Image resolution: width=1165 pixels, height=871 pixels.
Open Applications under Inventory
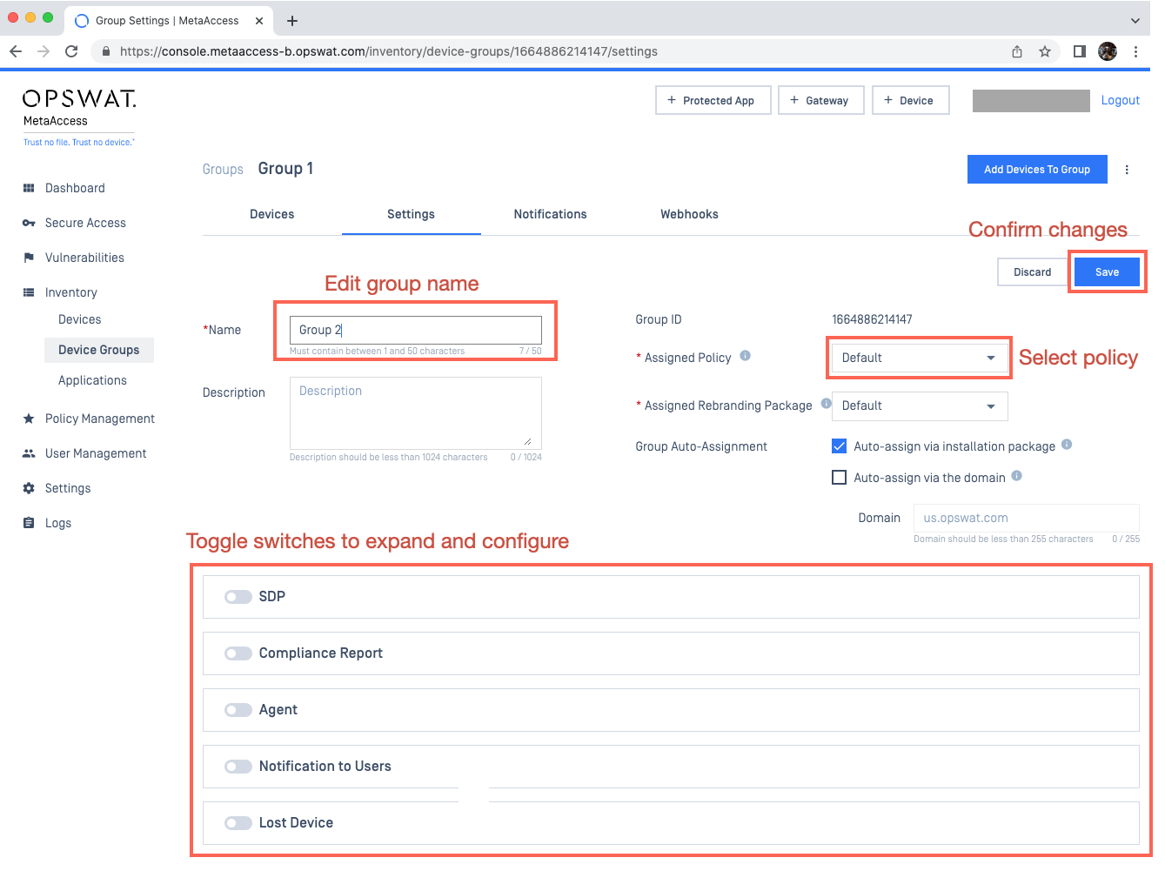pos(93,380)
